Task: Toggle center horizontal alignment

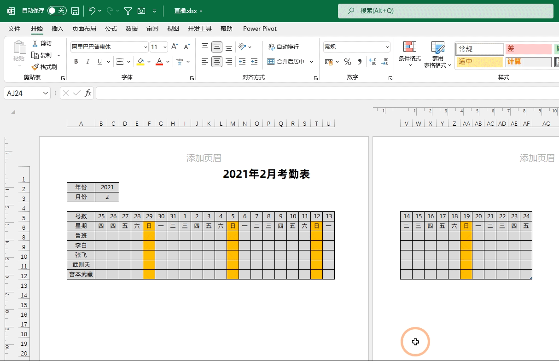Action: click(x=217, y=62)
